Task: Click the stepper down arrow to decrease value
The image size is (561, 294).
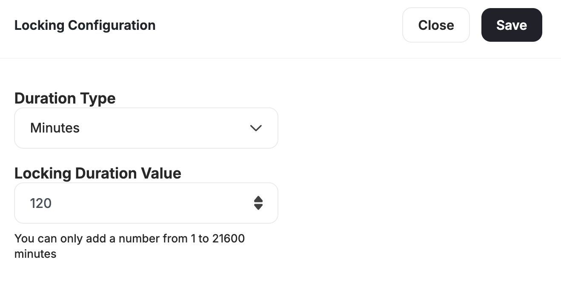Action: pyautogui.click(x=259, y=206)
